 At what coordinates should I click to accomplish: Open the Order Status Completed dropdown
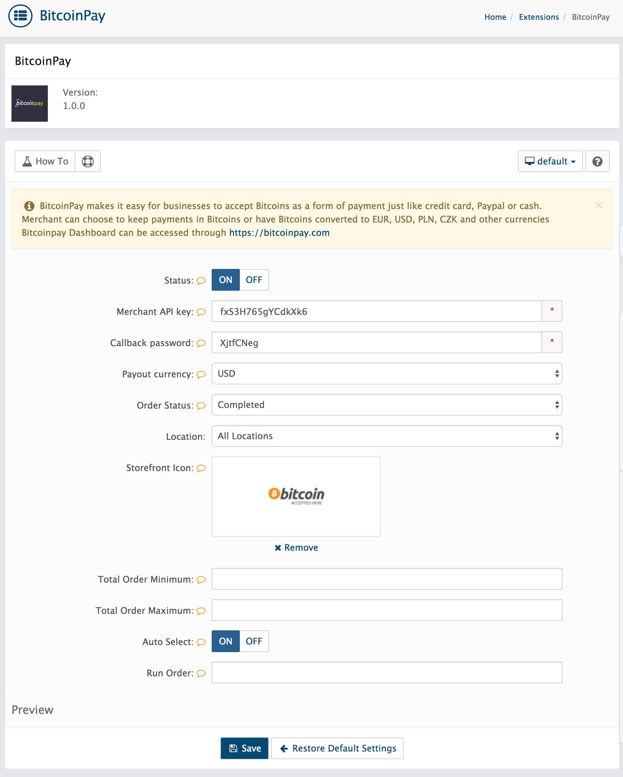(x=387, y=405)
